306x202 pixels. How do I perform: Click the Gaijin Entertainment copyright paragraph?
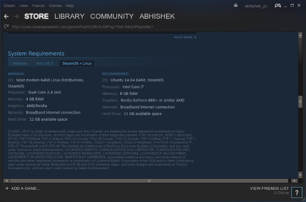(101, 150)
